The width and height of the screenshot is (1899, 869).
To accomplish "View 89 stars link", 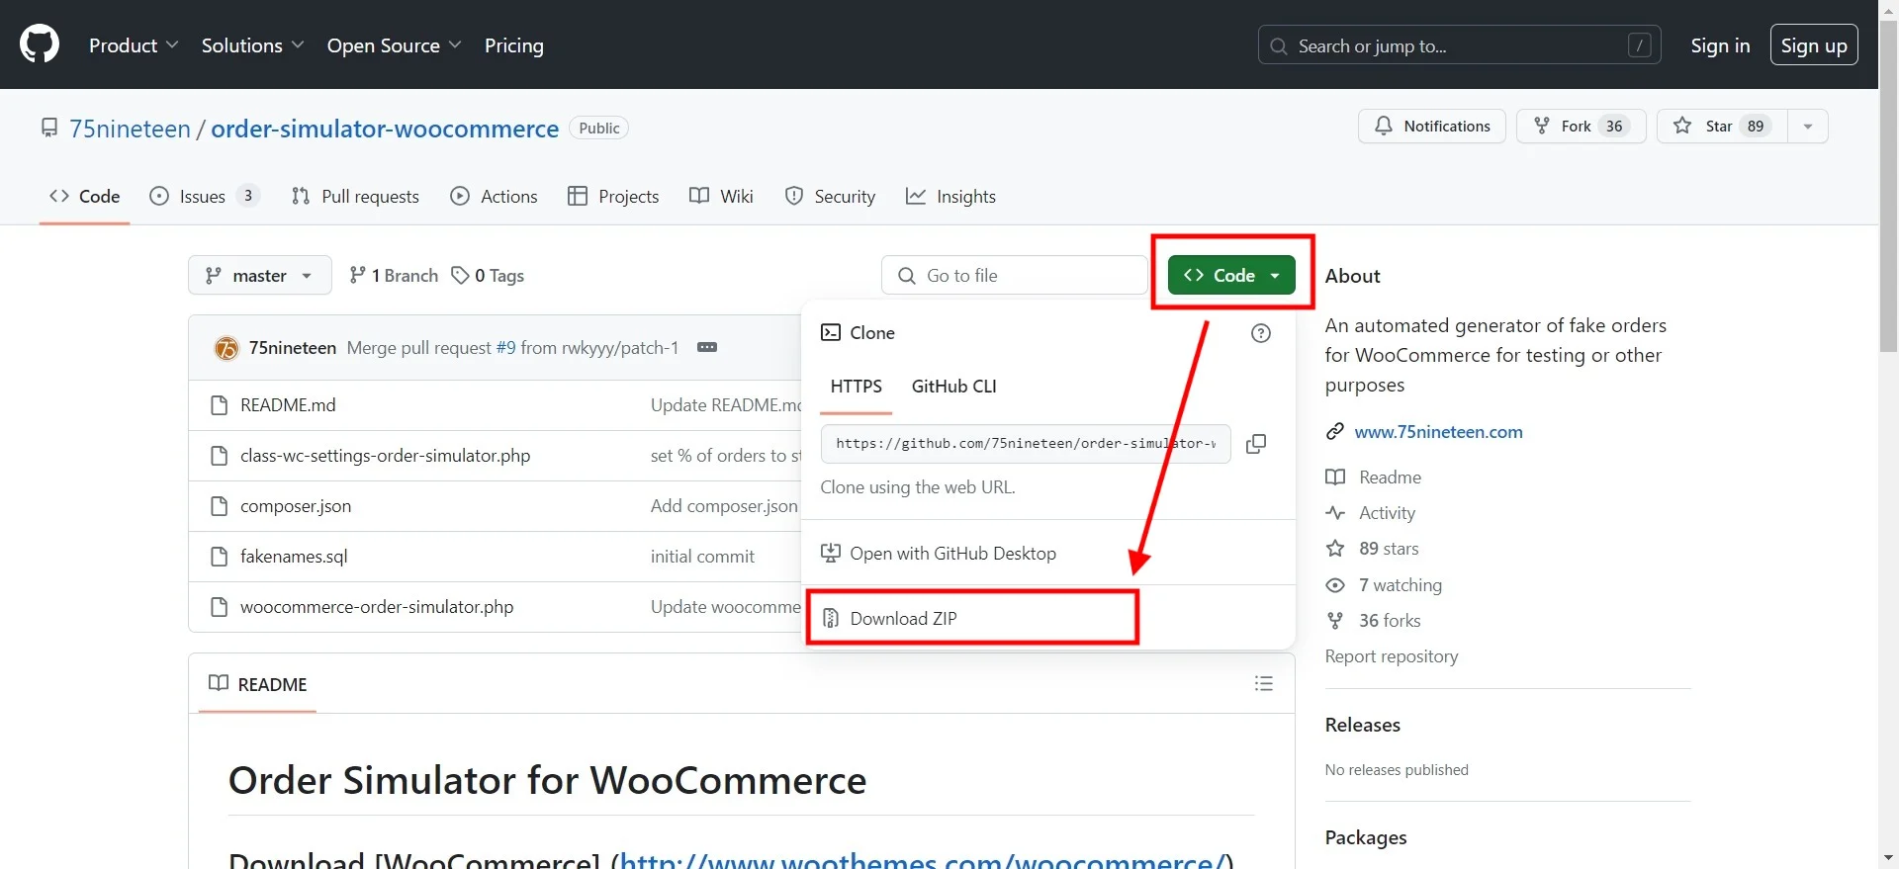I will [x=1373, y=549].
